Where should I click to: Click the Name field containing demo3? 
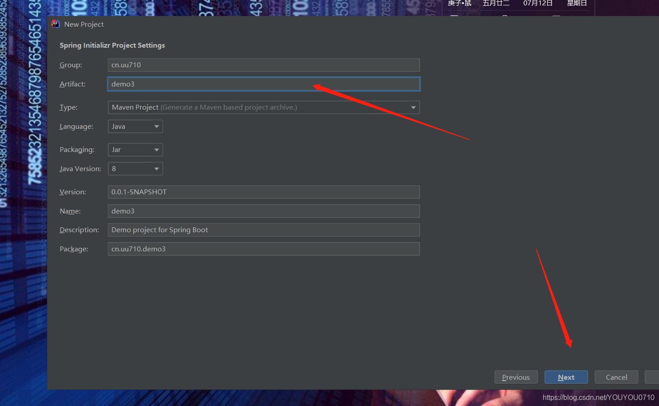(x=263, y=211)
